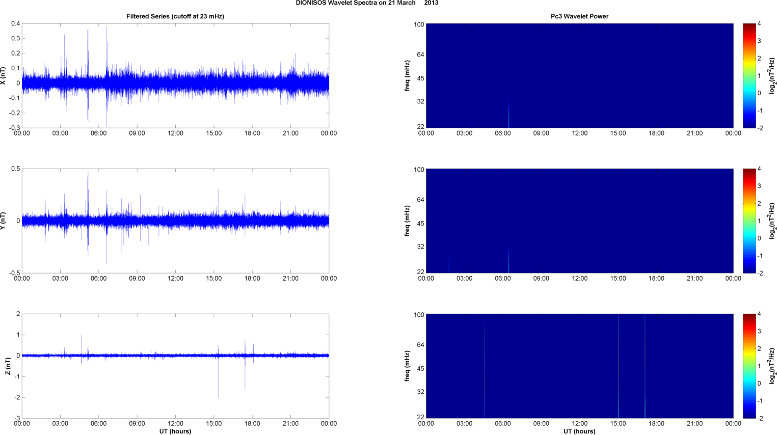Click the "12:00" tick under the X series plot
The width and height of the screenshot is (777, 435).
pos(175,133)
